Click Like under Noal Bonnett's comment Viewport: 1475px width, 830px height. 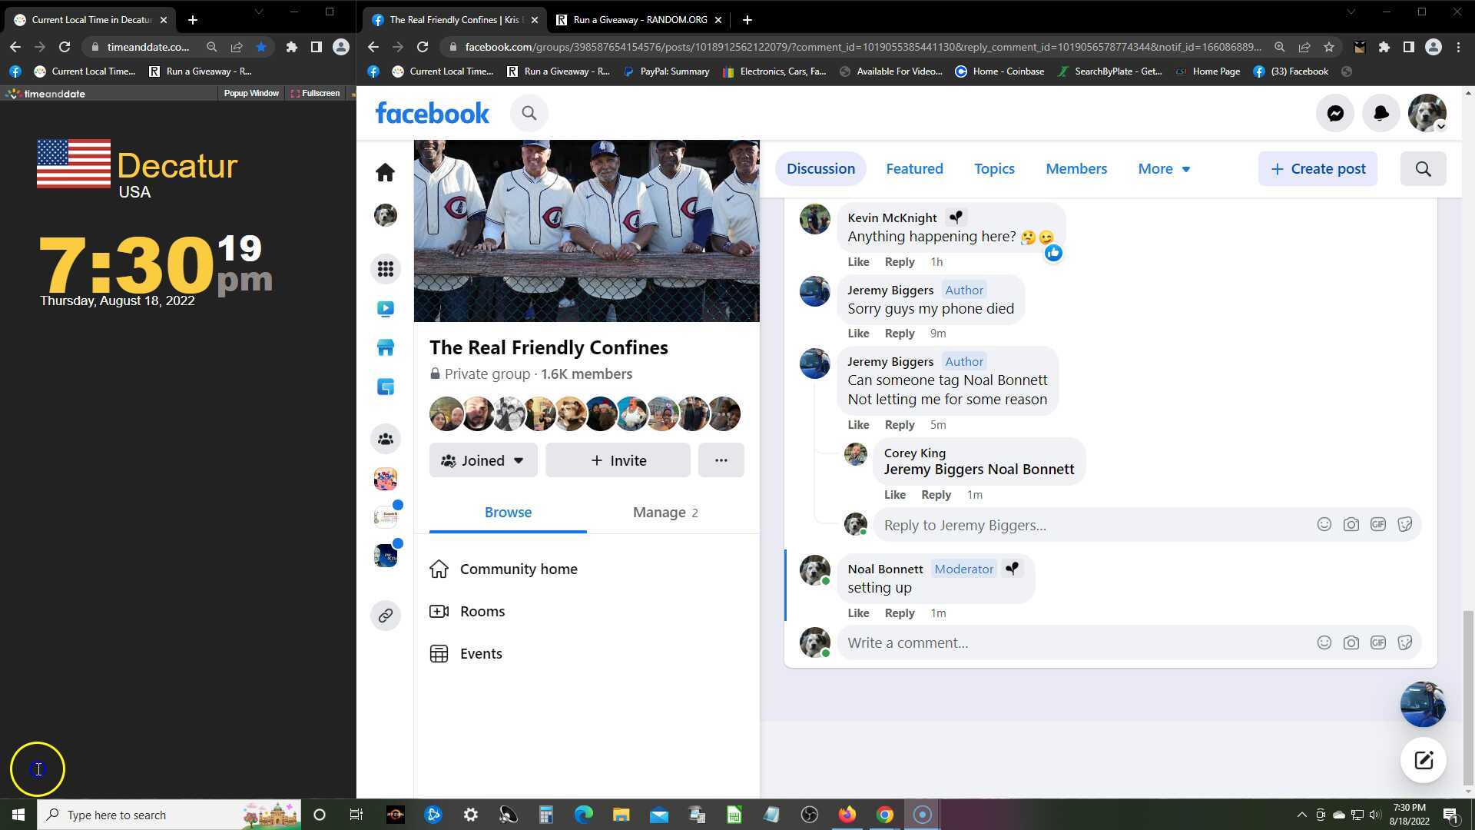tap(858, 613)
